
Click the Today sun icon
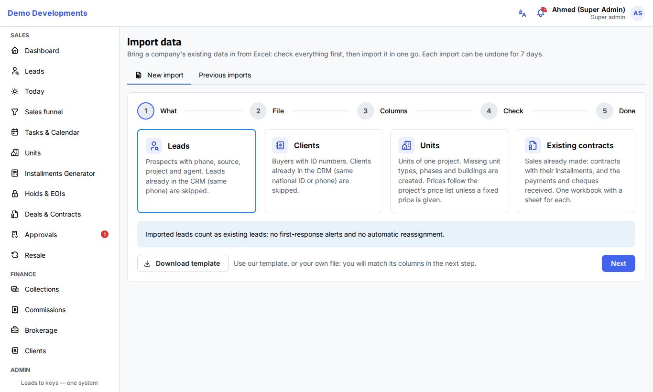pos(15,91)
